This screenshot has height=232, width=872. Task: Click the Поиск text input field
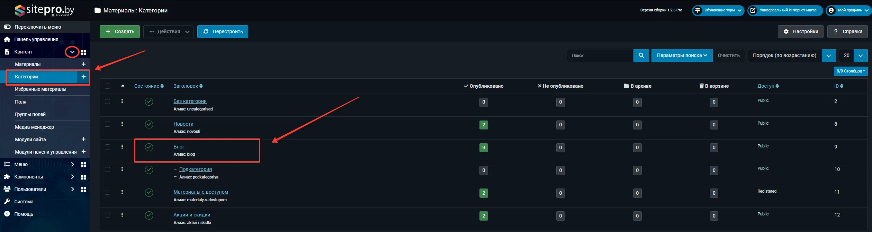pyautogui.click(x=600, y=55)
